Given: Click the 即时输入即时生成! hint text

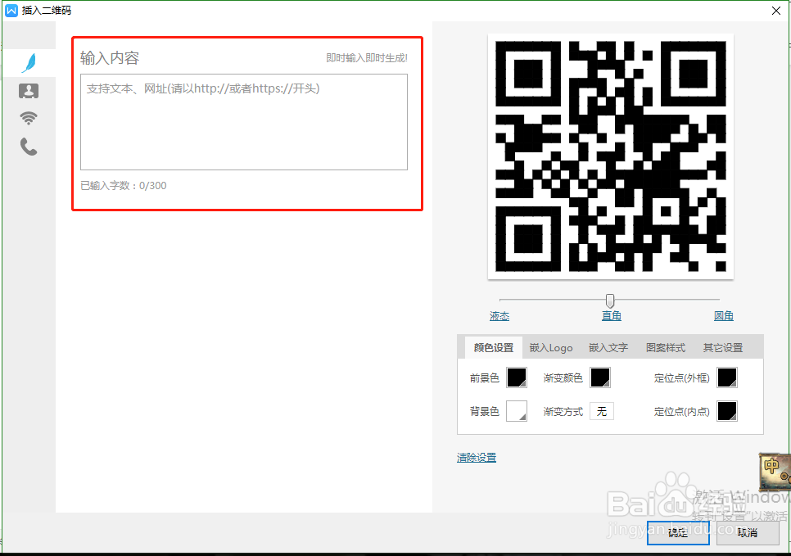Looking at the screenshot, I should (367, 58).
